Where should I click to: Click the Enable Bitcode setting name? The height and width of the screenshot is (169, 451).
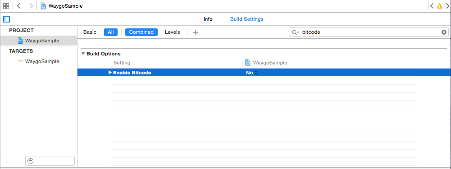132,73
